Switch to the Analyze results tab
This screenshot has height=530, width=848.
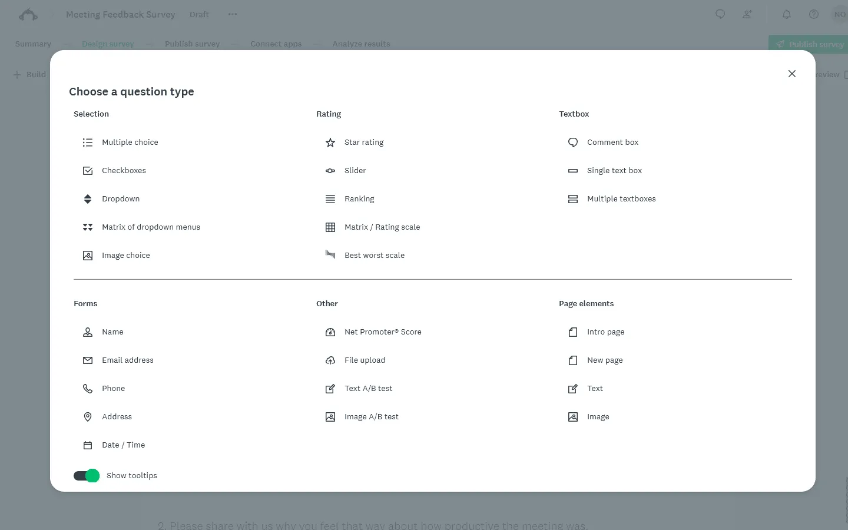pyautogui.click(x=361, y=44)
